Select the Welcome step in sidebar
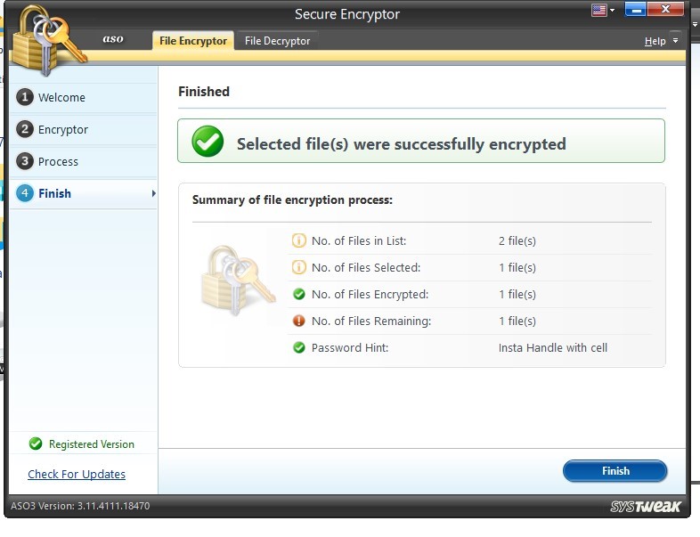Viewport: 700px width, 537px height. tap(84, 97)
